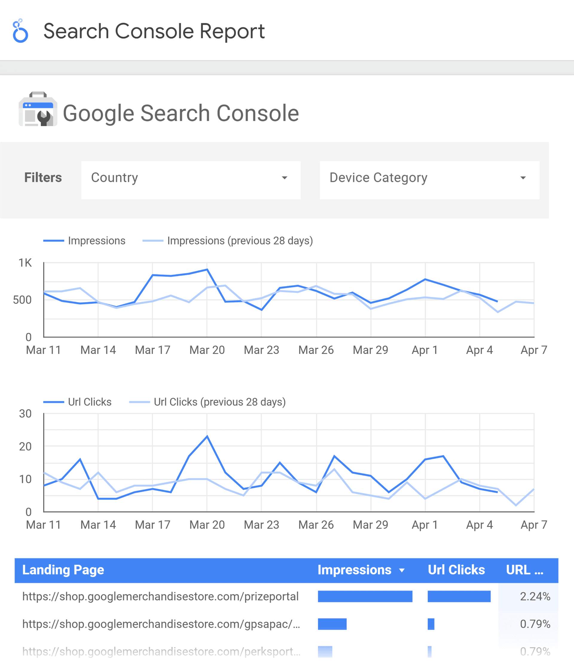Toggle Impressions (previous 28 days) legend entry

coord(228,241)
